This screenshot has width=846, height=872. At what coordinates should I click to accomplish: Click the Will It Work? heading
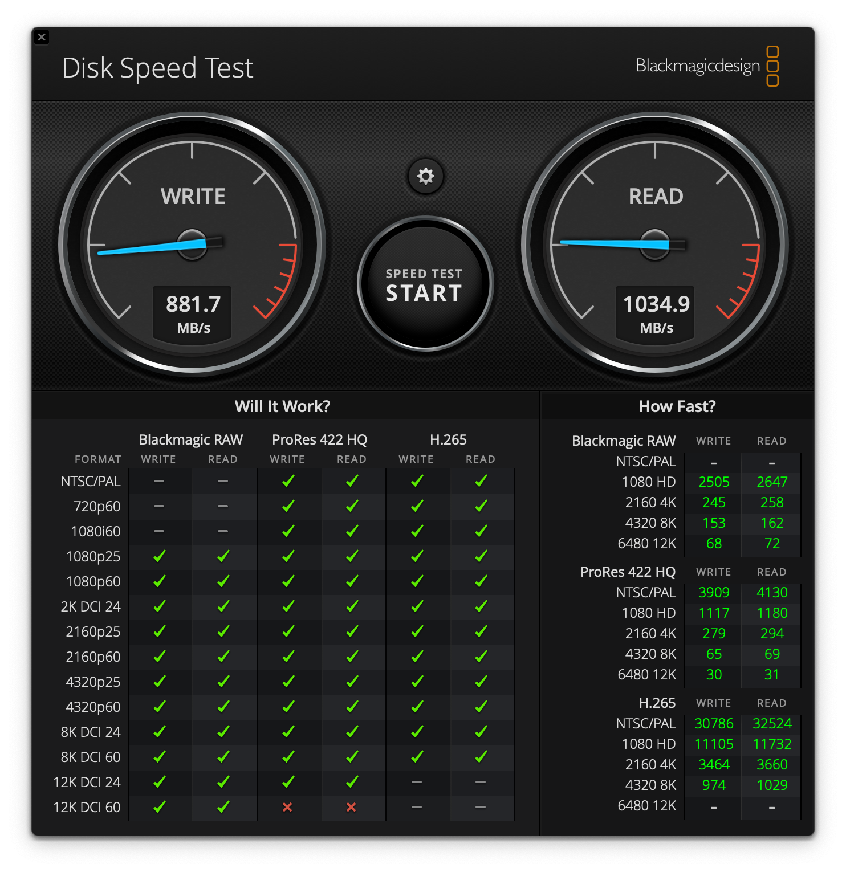283,406
